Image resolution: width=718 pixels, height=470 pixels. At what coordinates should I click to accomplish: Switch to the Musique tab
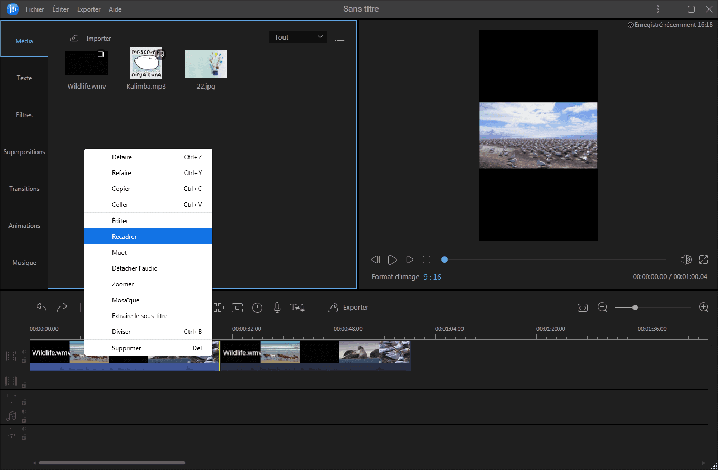pos(24,263)
